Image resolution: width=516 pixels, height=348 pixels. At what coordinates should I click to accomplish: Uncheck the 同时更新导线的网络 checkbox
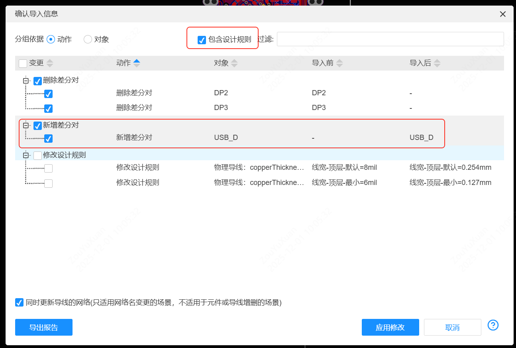tap(19, 303)
